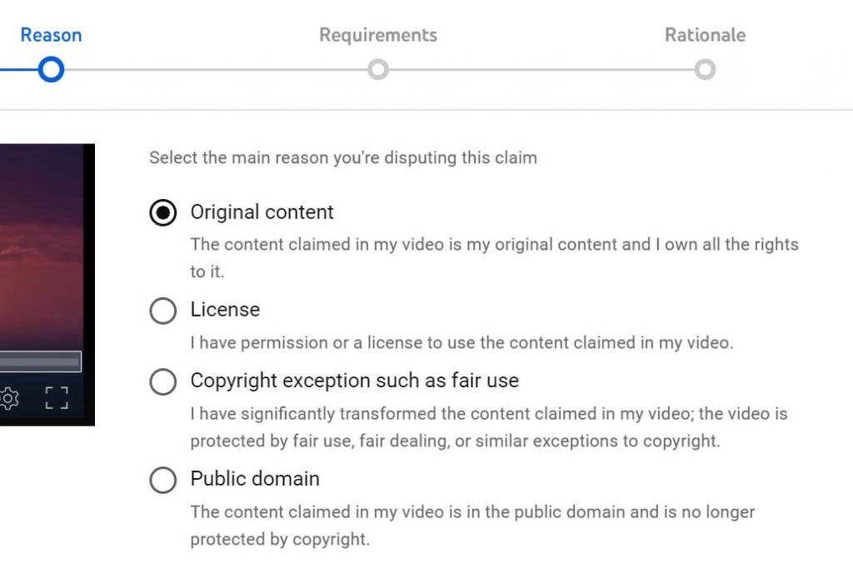
Task: Choose License as the dispute reason
Action: [162, 311]
